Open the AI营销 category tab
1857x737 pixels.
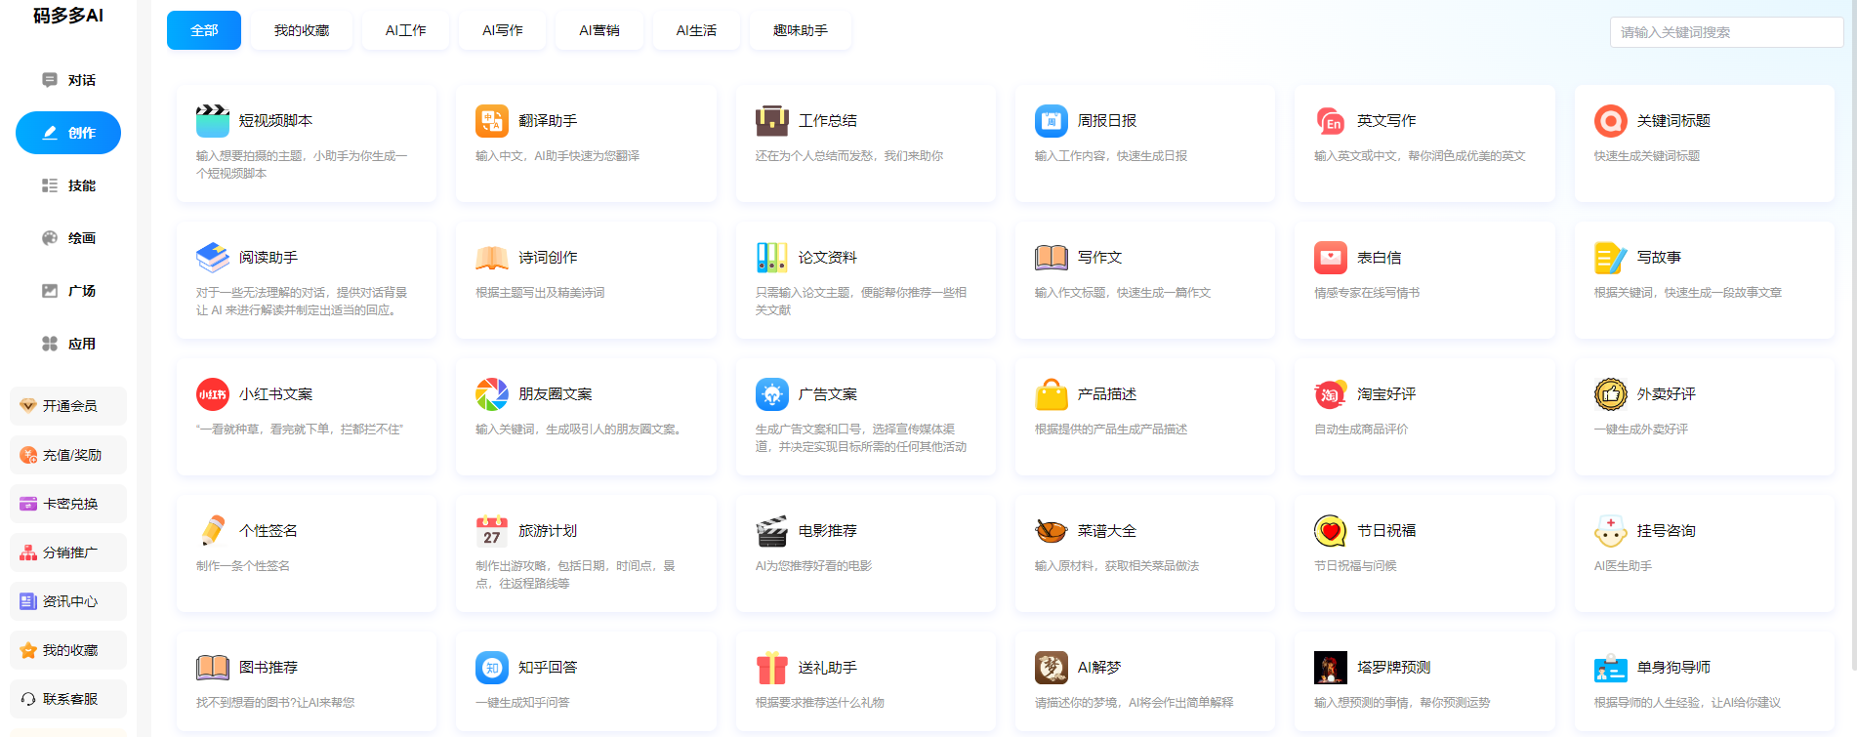click(x=599, y=30)
